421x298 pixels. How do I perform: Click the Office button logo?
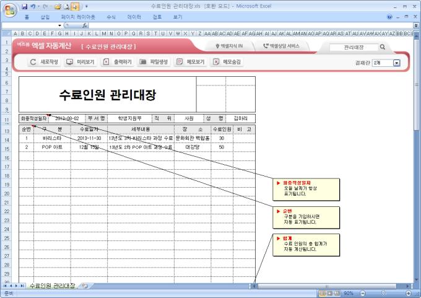pyautogui.click(x=10, y=10)
